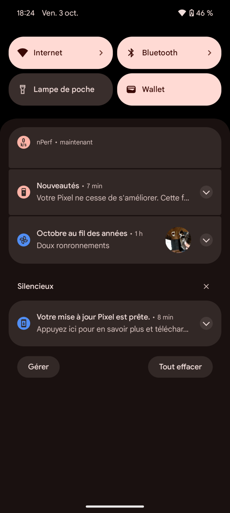Image resolution: width=230 pixels, height=513 pixels.
Task: Tap the Wi-Fi signal status bar icon
Action: coord(182,13)
